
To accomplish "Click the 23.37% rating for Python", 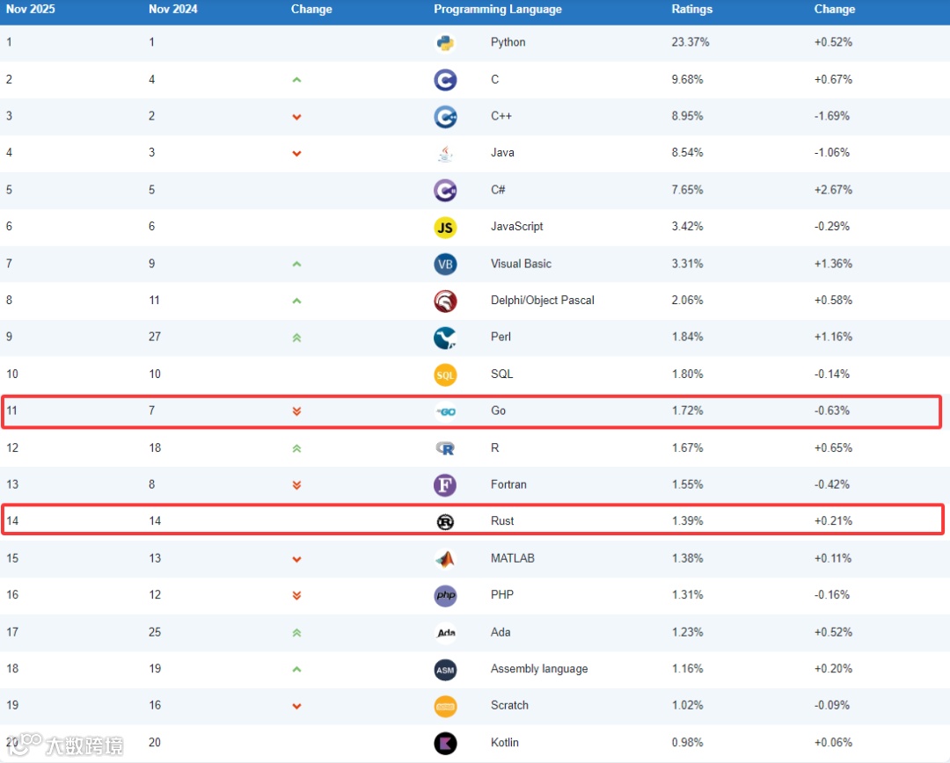I will click(691, 42).
